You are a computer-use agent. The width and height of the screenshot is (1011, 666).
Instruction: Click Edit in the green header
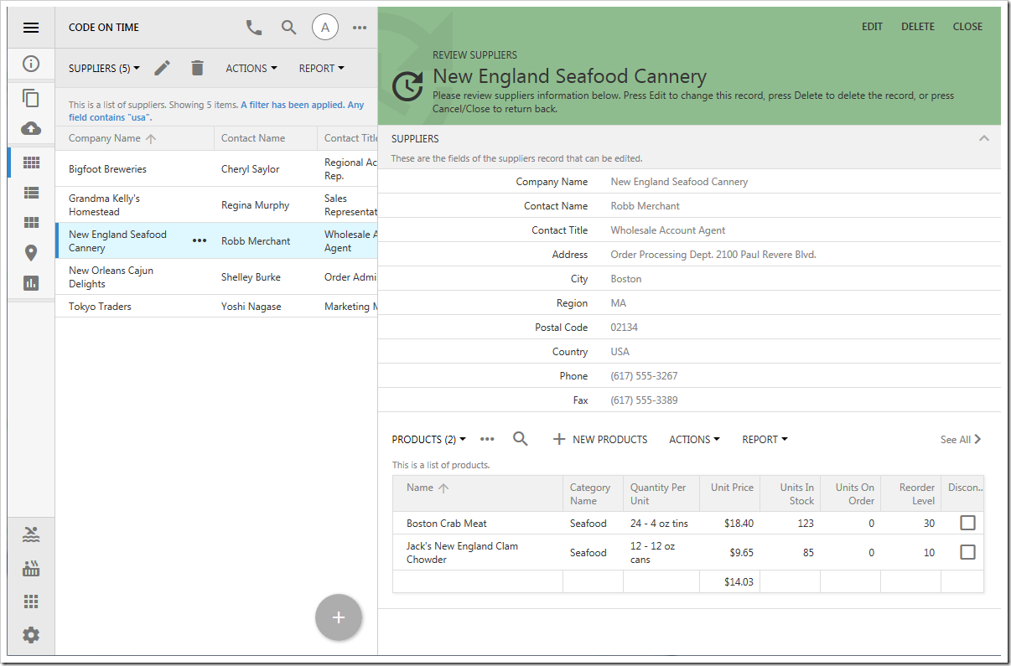(x=872, y=27)
